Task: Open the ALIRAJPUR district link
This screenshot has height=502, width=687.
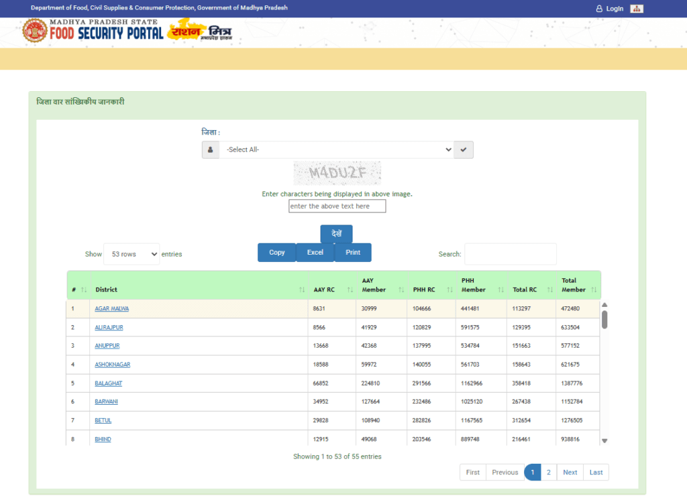Action: pyautogui.click(x=109, y=327)
